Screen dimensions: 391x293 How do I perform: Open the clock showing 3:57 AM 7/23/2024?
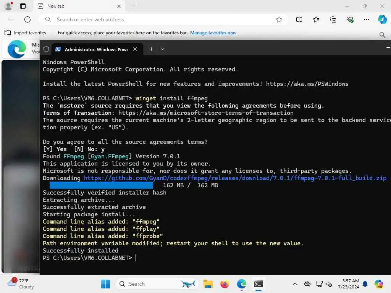[x=349, y=284]
